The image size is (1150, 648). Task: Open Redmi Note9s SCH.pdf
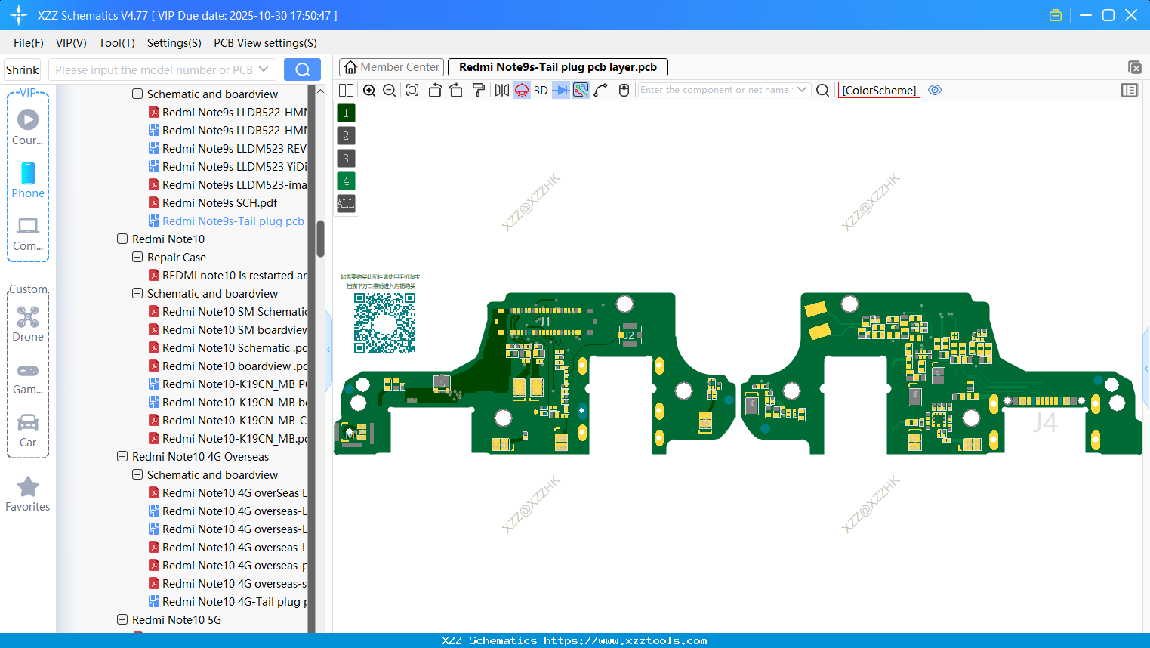tap(220, 202)
